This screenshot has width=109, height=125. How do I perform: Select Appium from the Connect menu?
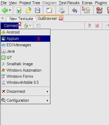pyautogui.click(x=25, y=39)
